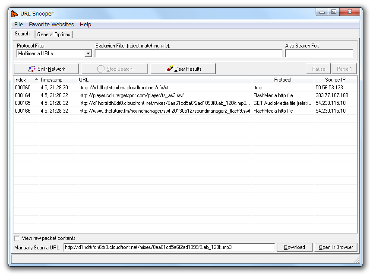Switch to the General Options tab

tap(54, 35)
